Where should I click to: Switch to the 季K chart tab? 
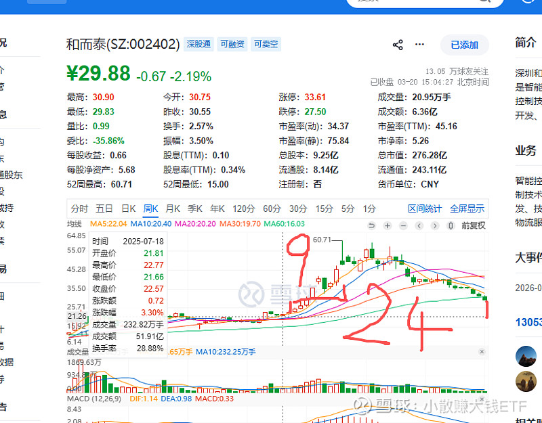tap(195, 208)
